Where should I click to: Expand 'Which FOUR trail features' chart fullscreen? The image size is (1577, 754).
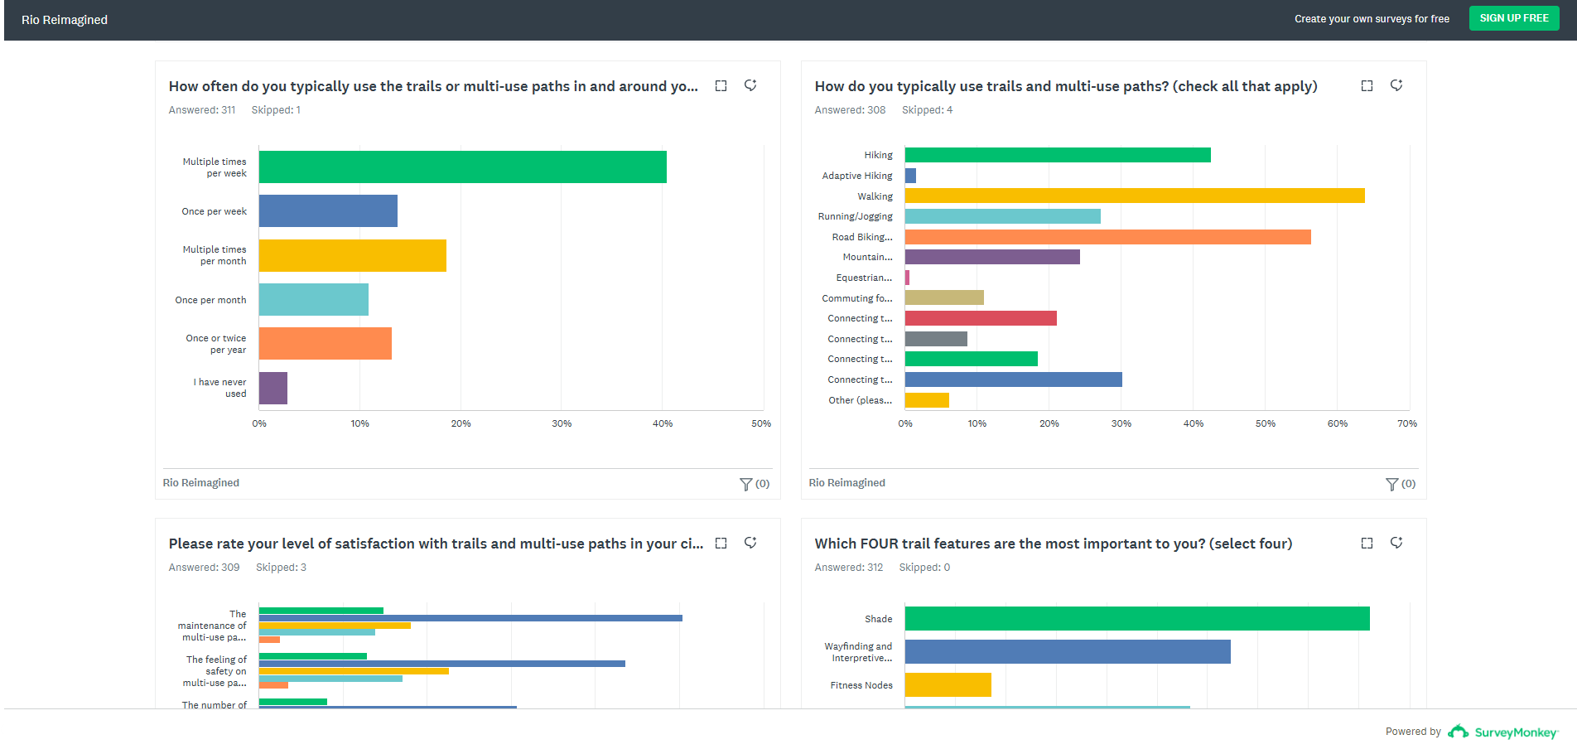click(1367, 543)
